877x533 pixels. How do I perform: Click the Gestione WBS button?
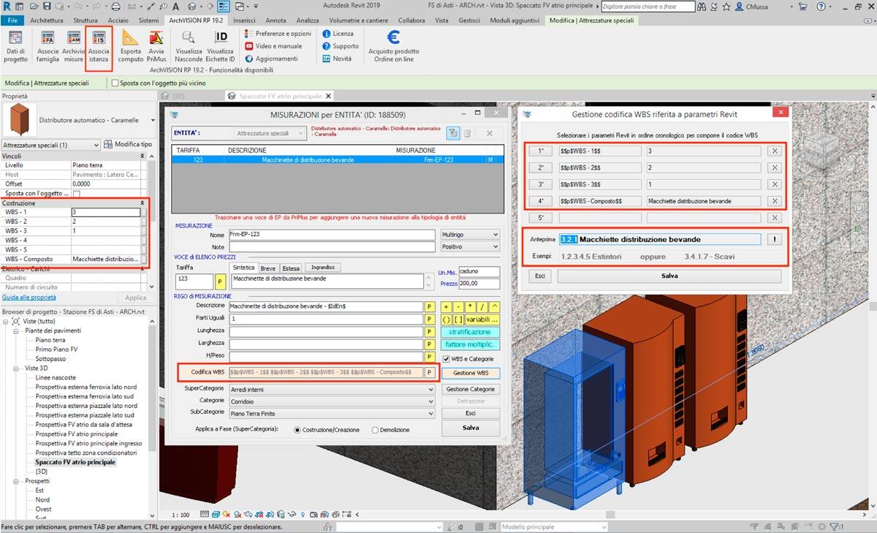(471, 373)
